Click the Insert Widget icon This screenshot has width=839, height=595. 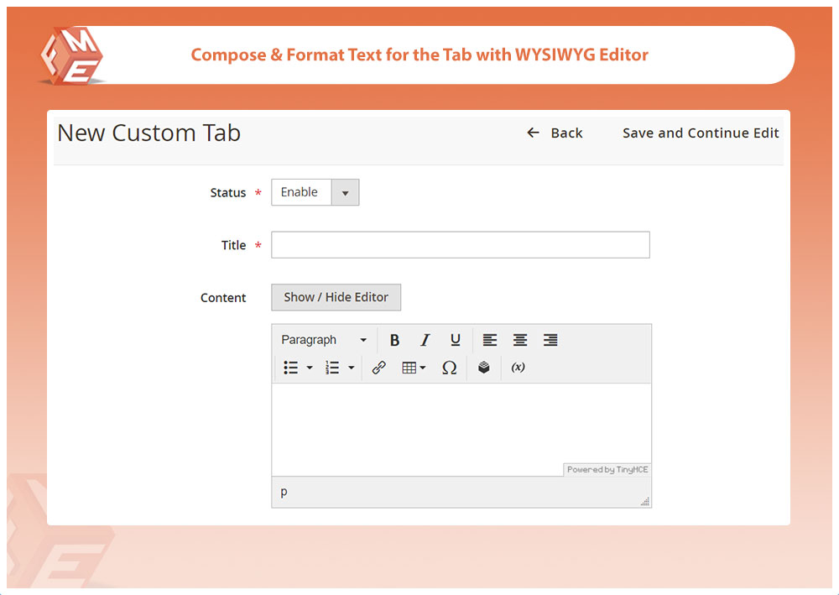pyautogui.click(x=483, y=368)
